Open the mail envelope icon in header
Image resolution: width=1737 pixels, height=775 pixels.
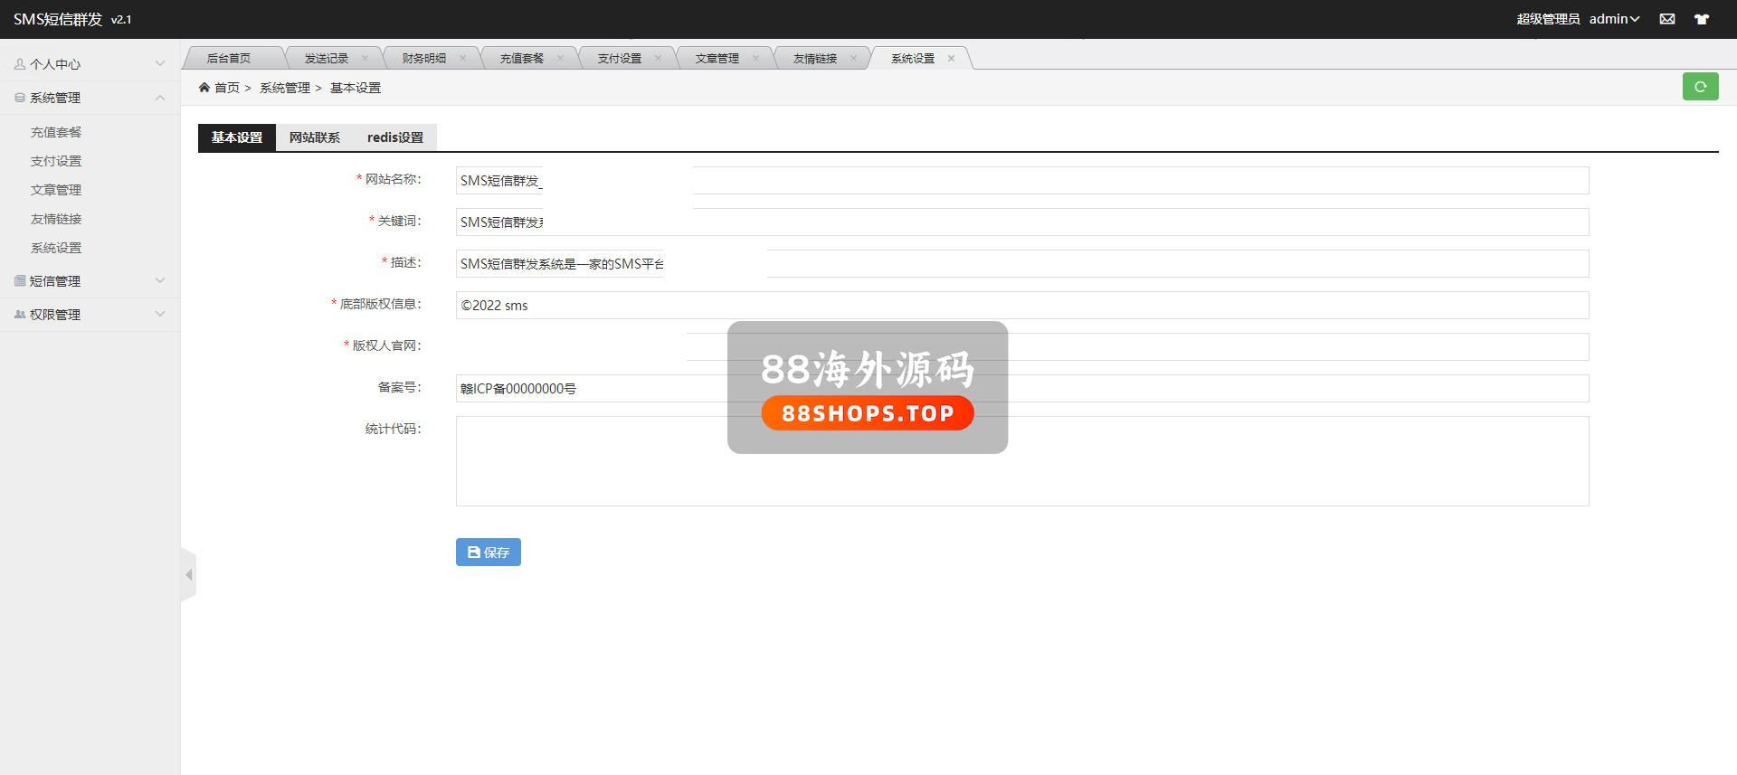tap(1667, 19)
